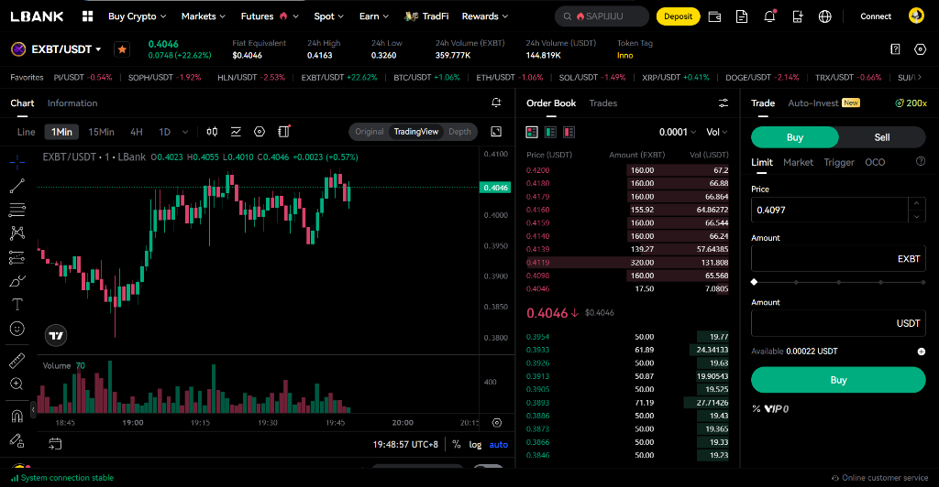
Task: Open the apps grid menu icon
Action: coord(87,16)
